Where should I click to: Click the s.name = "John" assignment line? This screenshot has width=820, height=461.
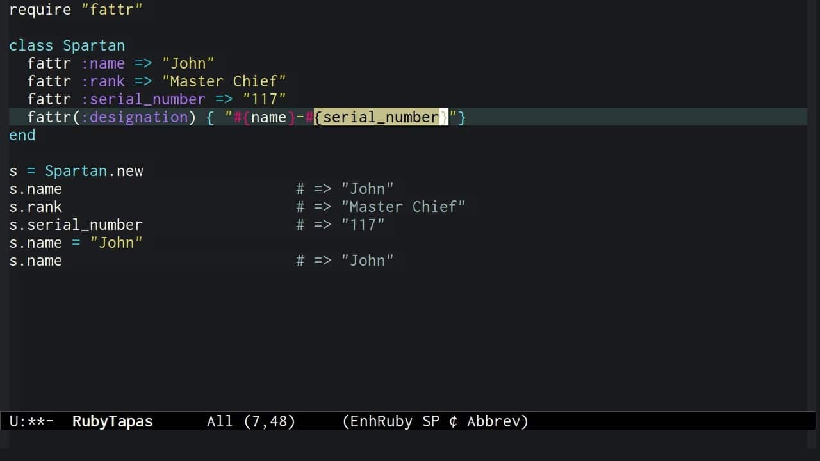tap(76, 243)
